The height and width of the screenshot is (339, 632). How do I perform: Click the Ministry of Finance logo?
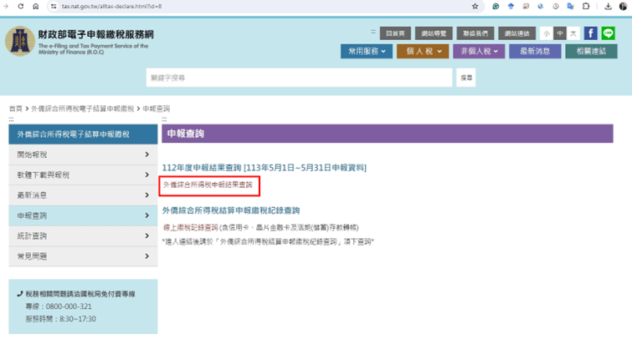(19, 42)
